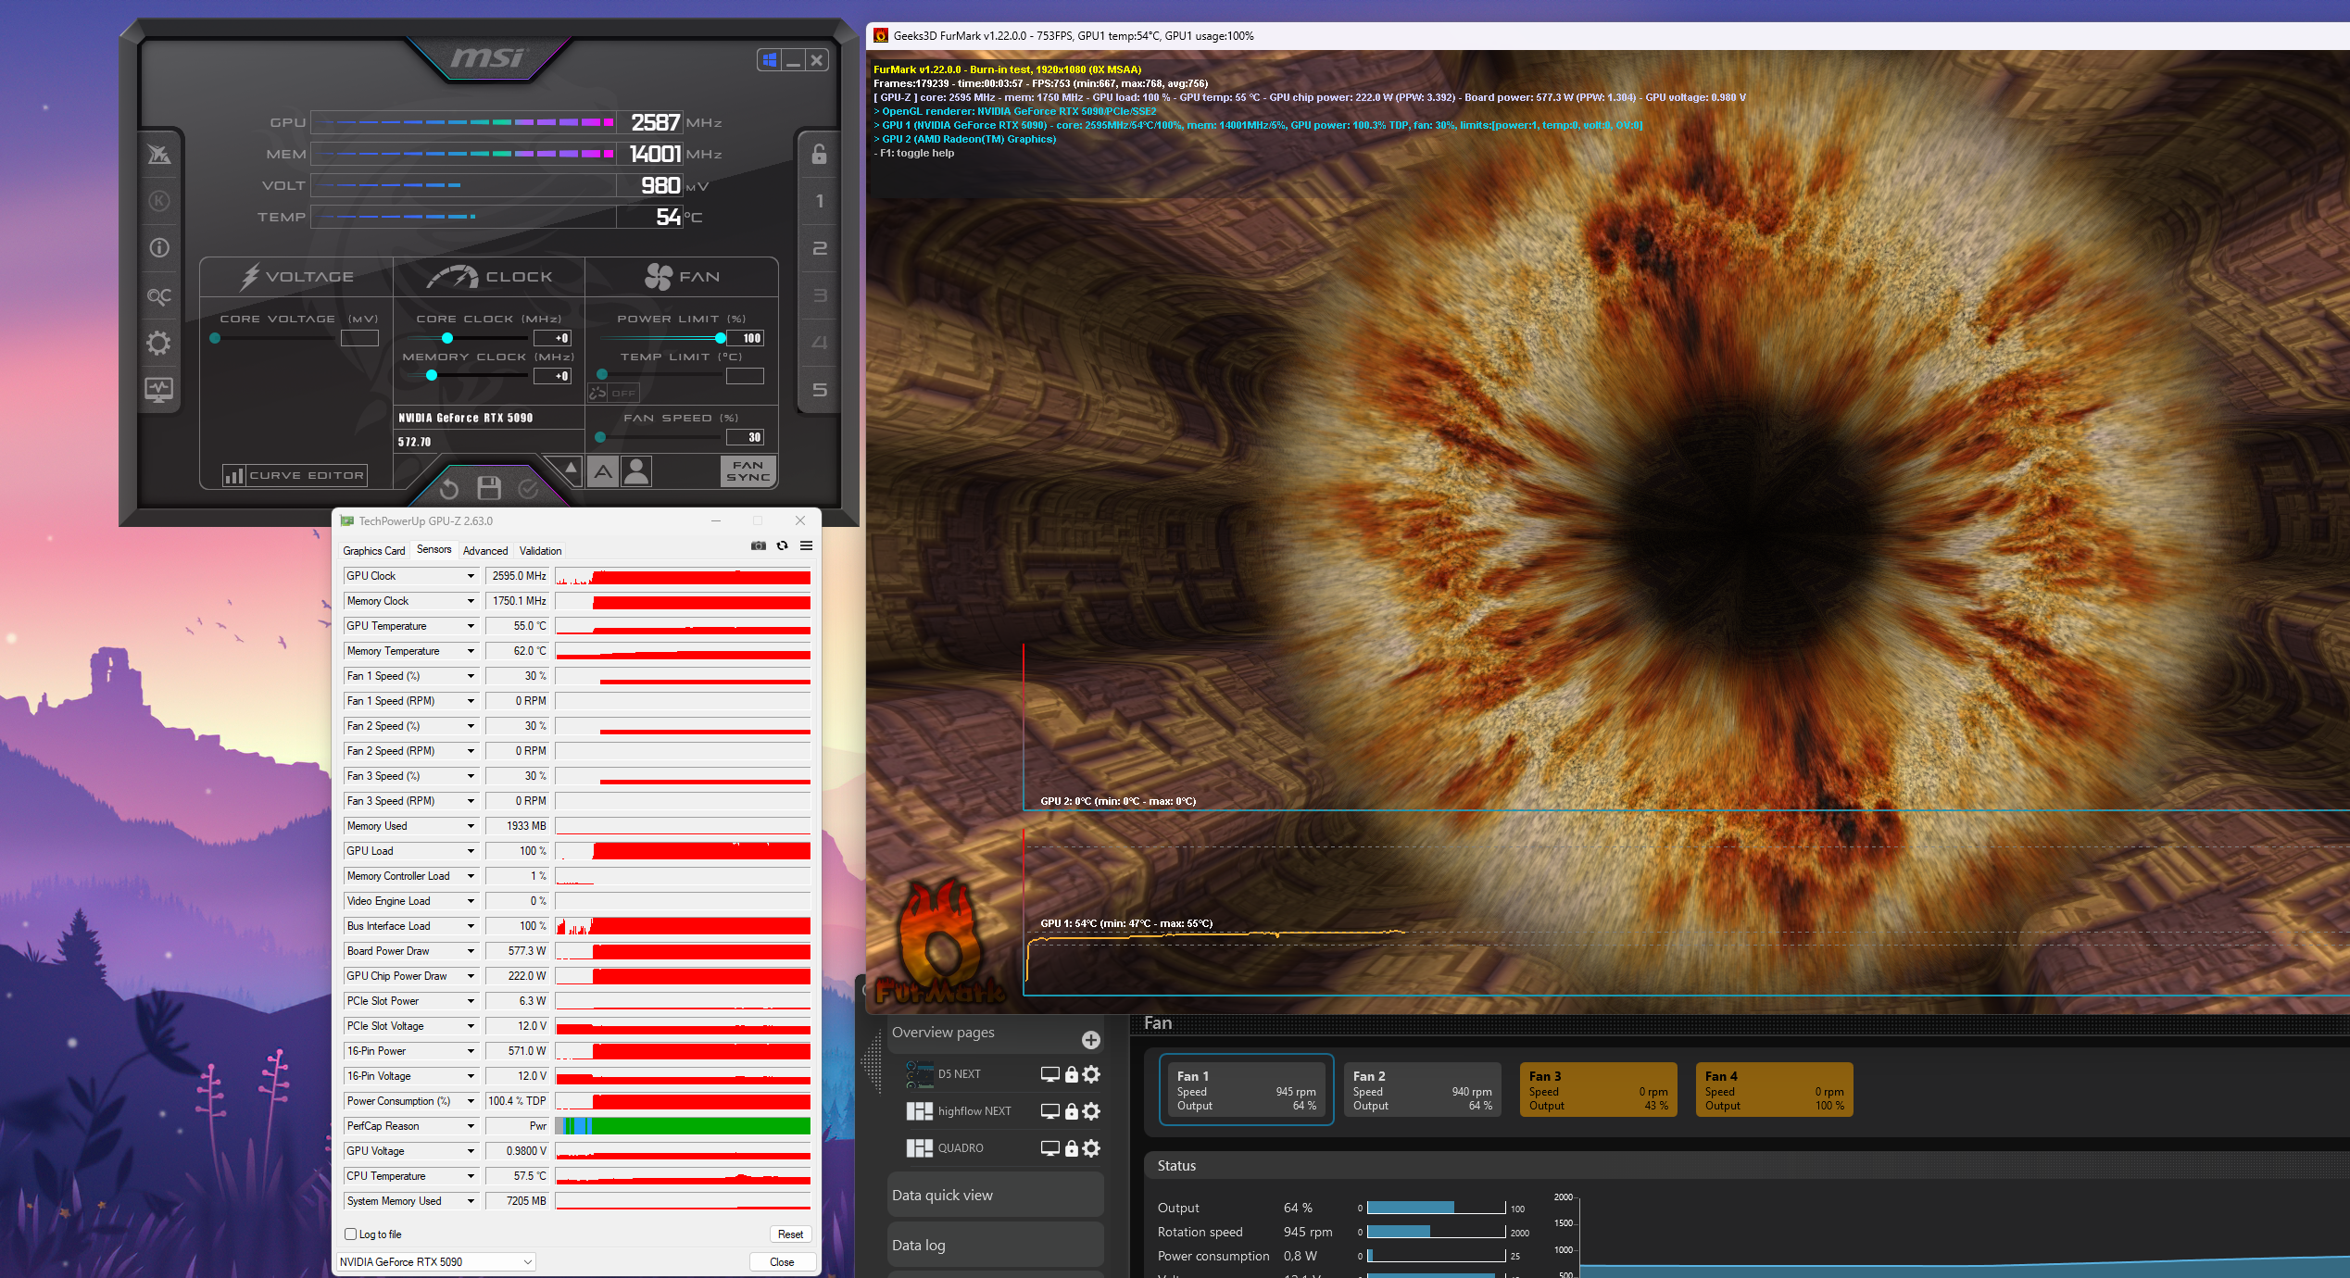
Task: Reset settings with the revert arrow icon
Action: [449, 488]
